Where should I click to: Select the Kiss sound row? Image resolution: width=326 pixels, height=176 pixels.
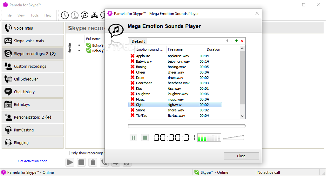tap(175, 88)
